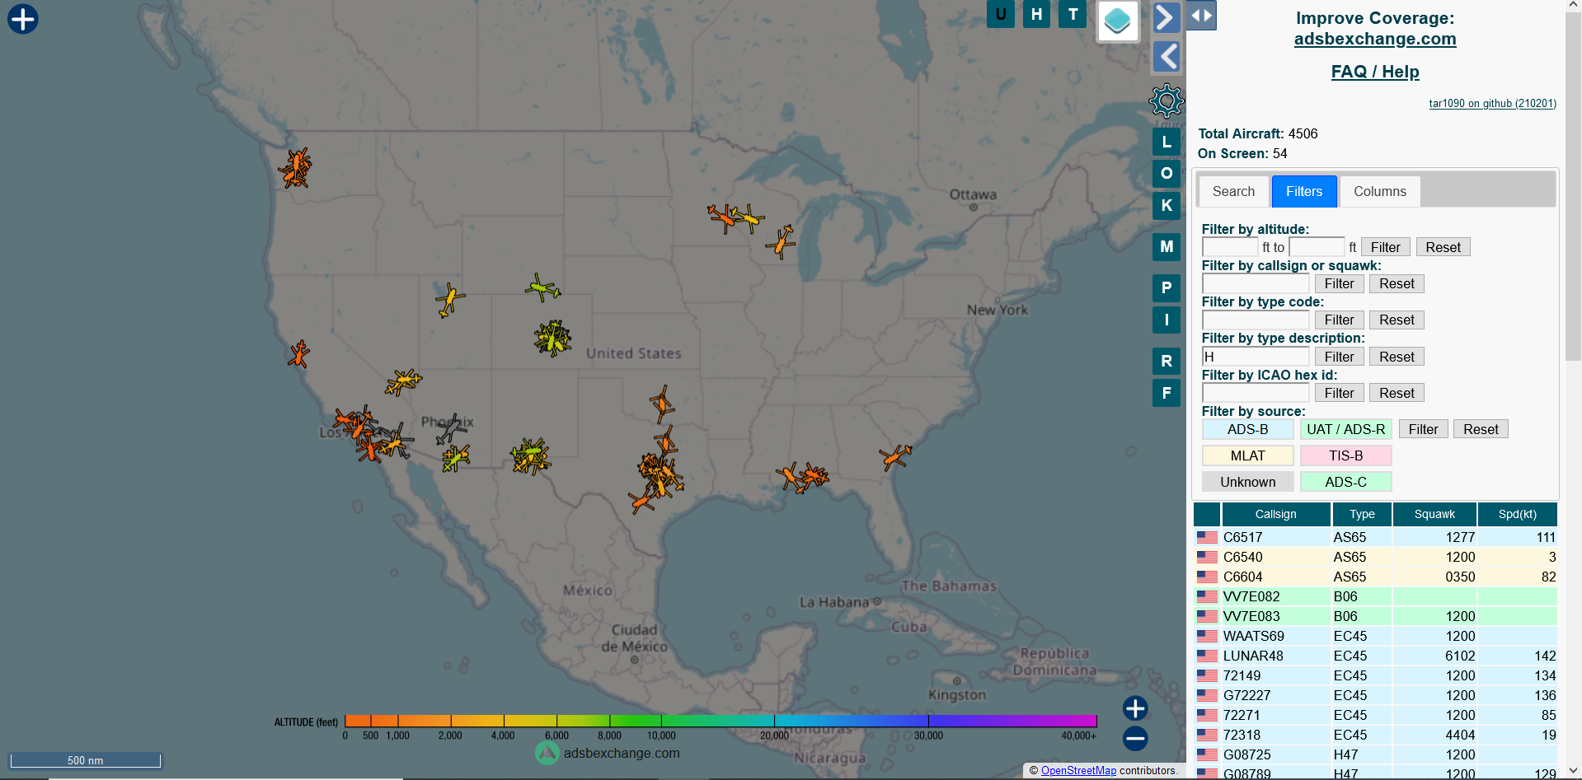This screenshot has height=780, width=1582.
Task: Reset callsign or squawk filter
Action: 1397,283
